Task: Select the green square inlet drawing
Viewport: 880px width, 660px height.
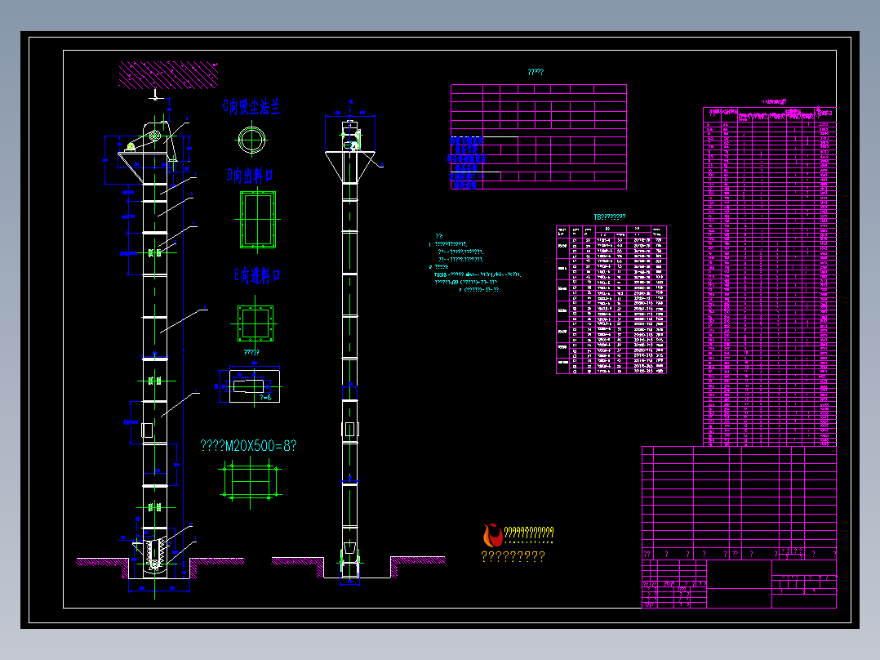Action: point(256,323)
